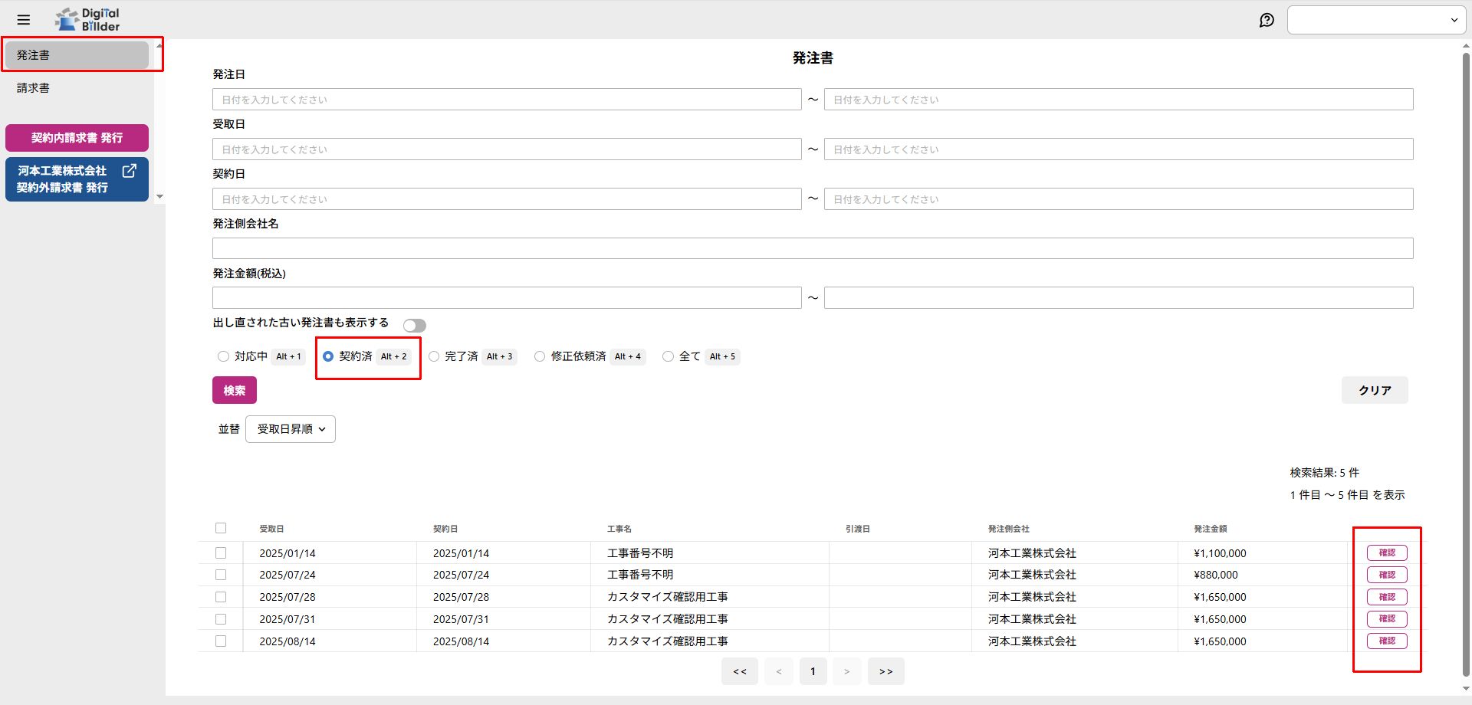The width and height of the screenshot is (1472, 705).
Task: Expand the top-right account dropdown
Action: [x=1376, y=20]
